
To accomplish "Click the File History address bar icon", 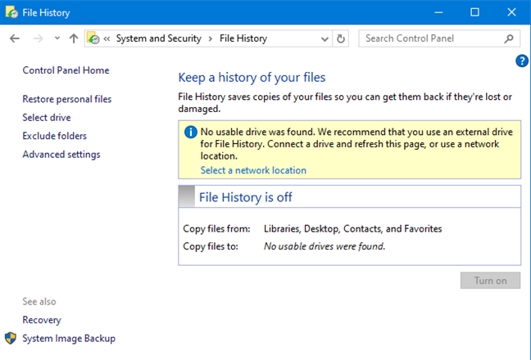I will coord(93,38).
